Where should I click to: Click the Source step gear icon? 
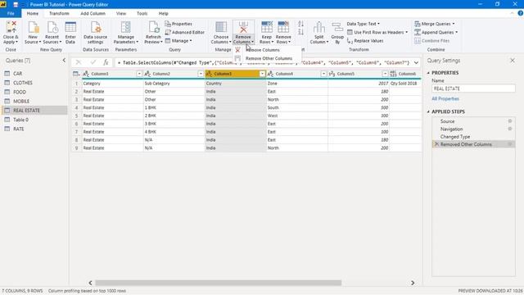point(510,121)
